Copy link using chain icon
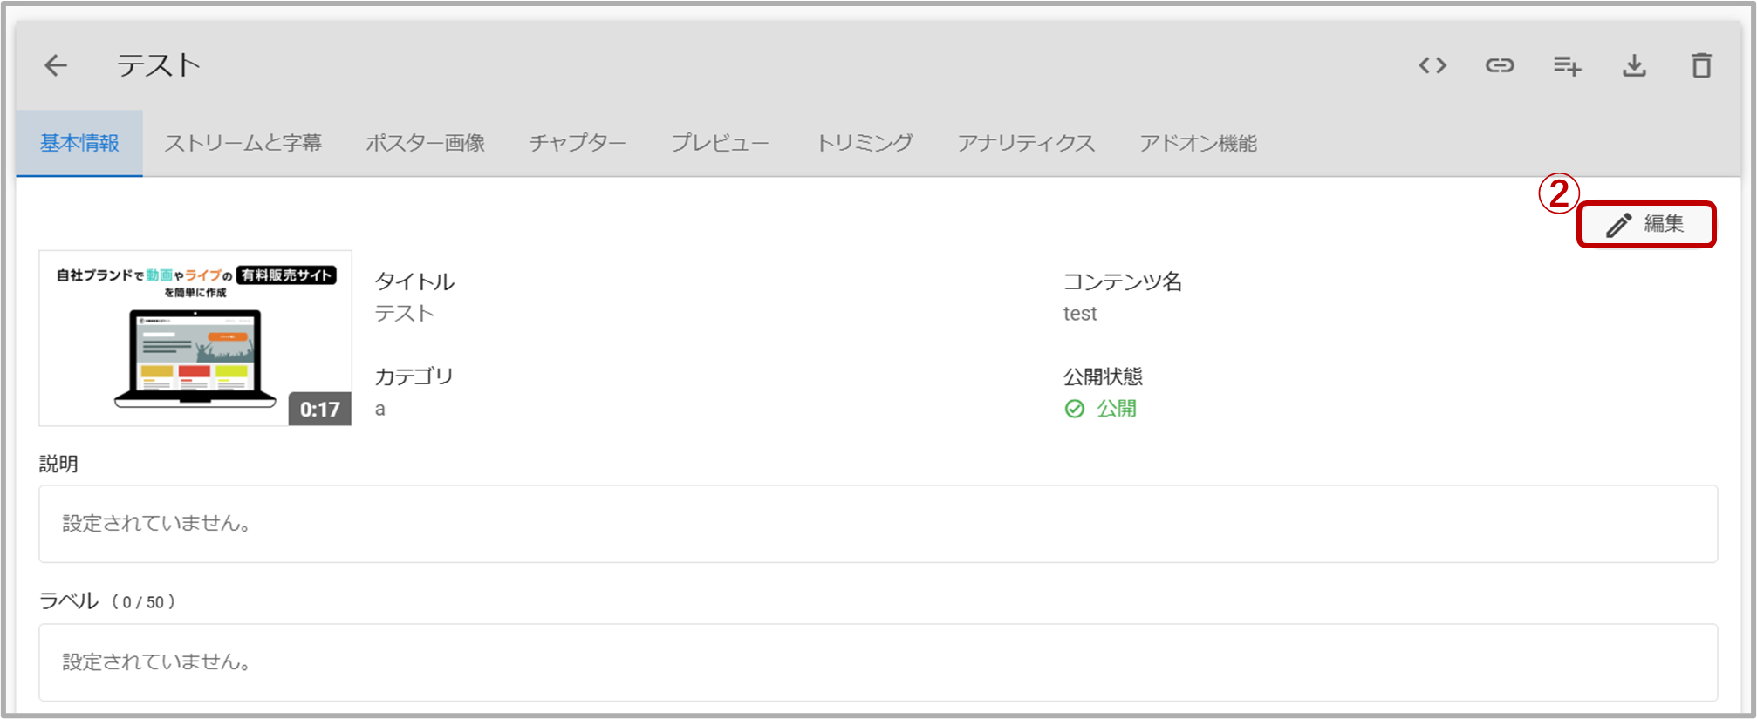 coord(1500,65)
